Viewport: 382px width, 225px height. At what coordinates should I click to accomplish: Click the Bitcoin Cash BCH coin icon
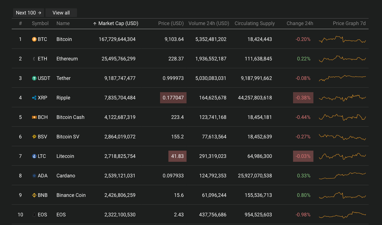click(x=34, y=117)
